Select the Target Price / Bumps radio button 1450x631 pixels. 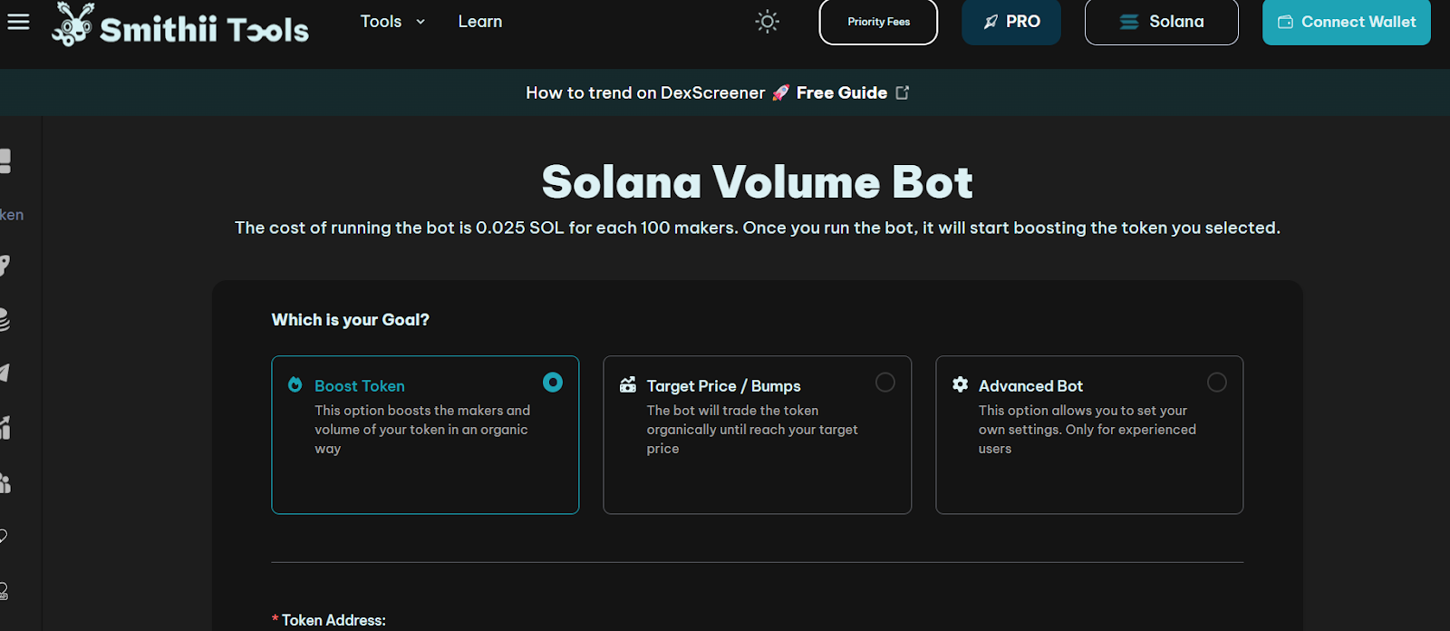tap(884, 383)
